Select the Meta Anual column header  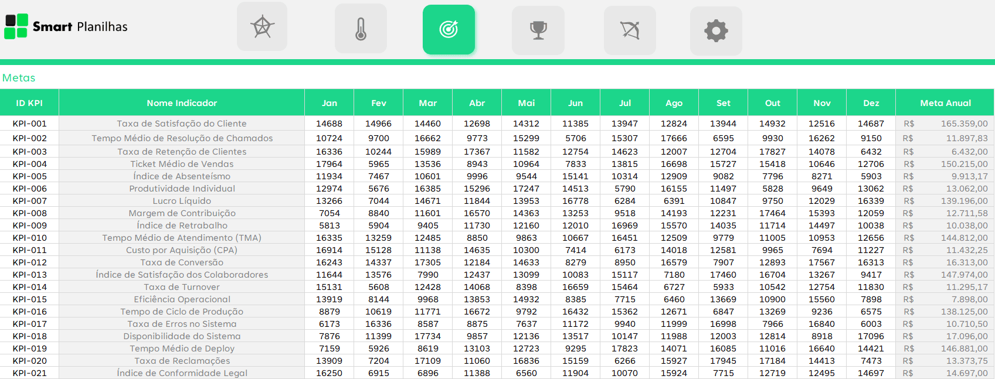(945, 103)
